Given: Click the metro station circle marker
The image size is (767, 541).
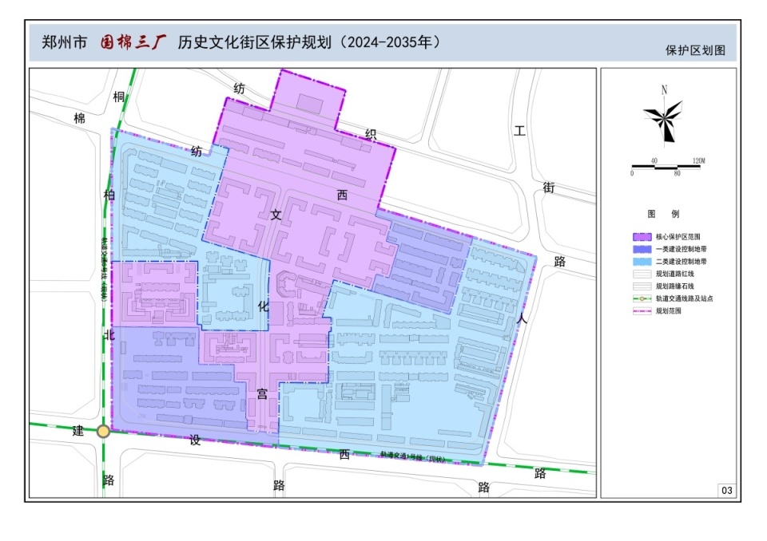Looking at the screenshot, I should point(103,431).
